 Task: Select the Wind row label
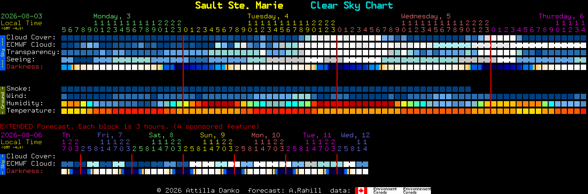16,96
